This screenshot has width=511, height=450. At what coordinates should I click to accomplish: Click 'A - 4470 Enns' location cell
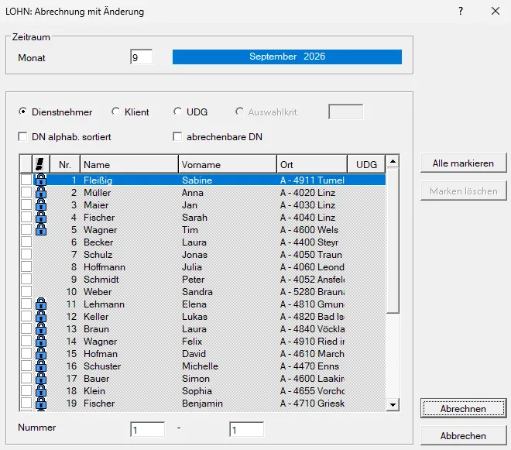310,366
